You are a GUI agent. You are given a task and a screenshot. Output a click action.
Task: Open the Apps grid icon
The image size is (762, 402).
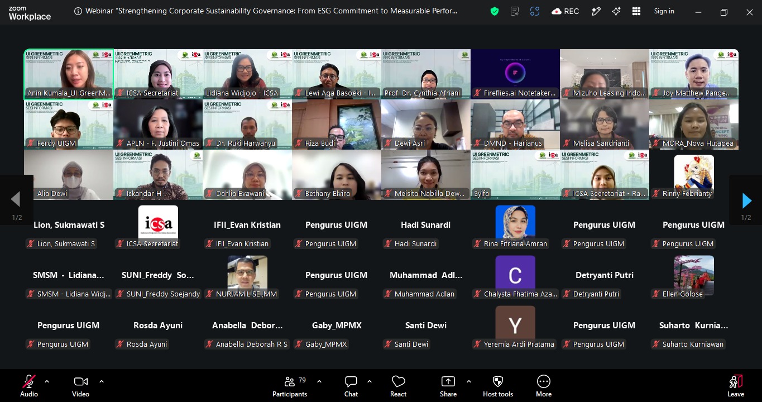click(x=636, y=11)
